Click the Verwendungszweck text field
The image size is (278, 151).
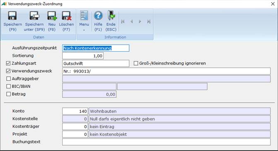coord(166,71)
